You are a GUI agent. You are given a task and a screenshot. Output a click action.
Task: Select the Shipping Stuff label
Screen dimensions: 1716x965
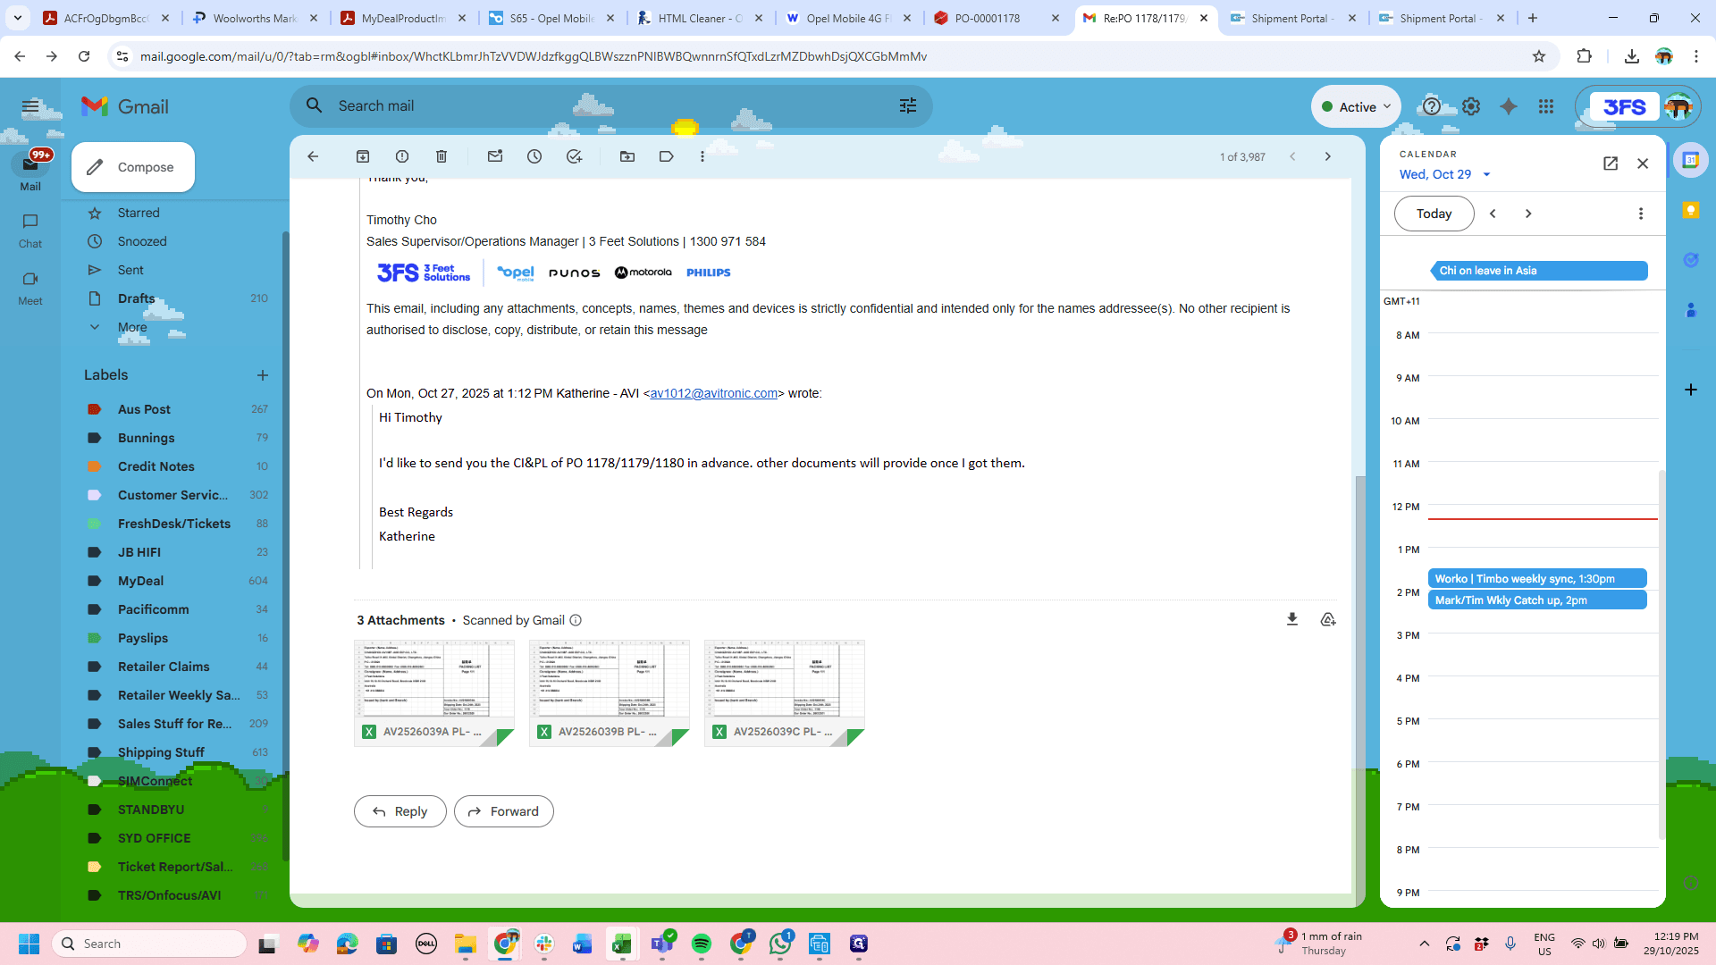[x=161, y=752]
